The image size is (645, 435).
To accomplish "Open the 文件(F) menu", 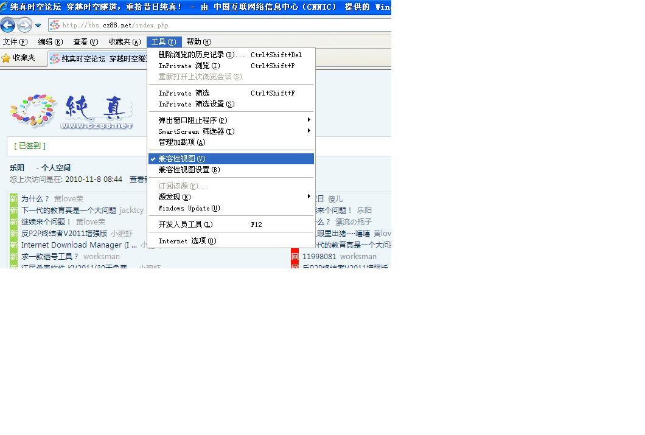I will [15, 41].
